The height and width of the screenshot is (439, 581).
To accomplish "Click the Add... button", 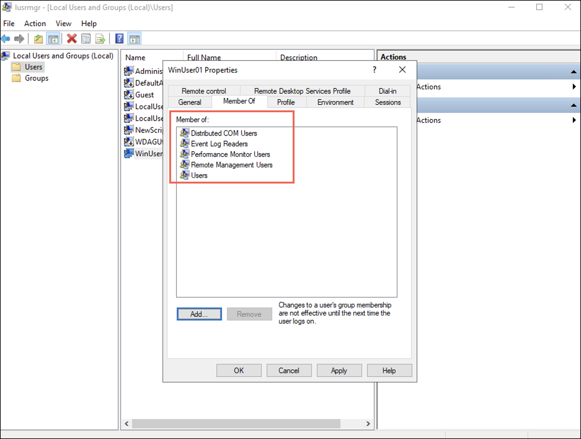I will (199, 314).
